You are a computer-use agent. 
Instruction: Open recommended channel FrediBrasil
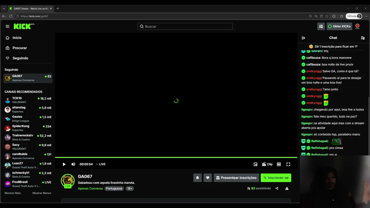click(x=28, y=184)
